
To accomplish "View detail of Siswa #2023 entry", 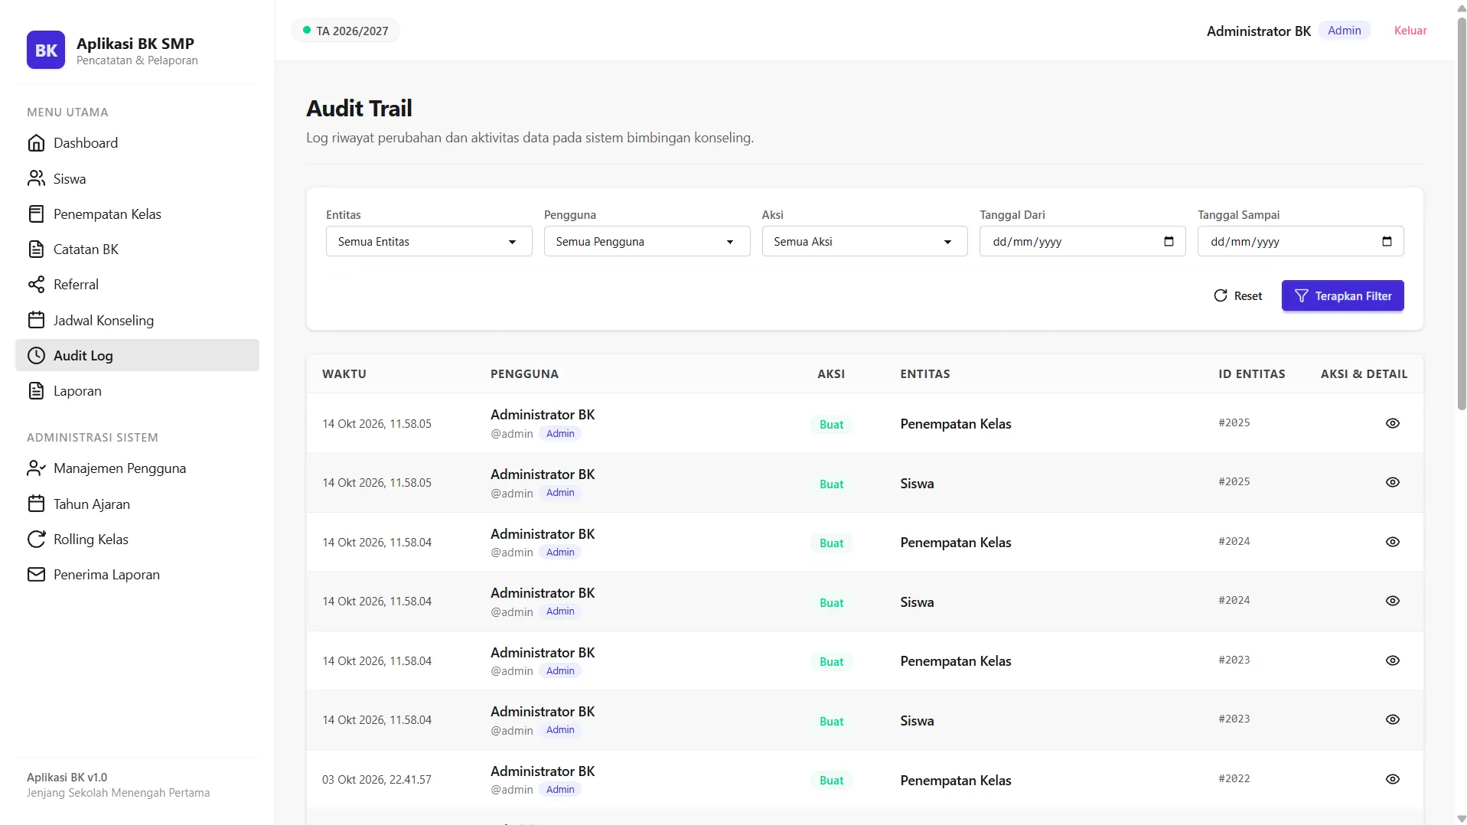I will pos(1392,719).
